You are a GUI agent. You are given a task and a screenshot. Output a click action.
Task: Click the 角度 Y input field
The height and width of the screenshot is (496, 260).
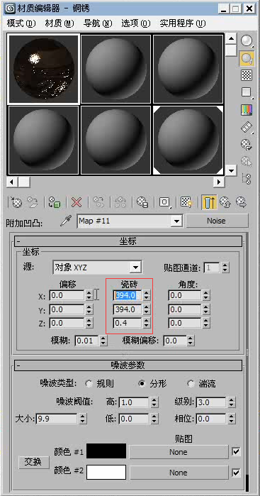pos(185,309)
